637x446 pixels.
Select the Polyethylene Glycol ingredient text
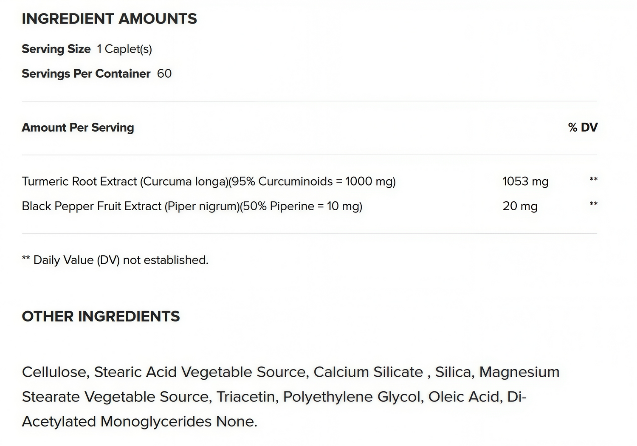pos(352,397)
